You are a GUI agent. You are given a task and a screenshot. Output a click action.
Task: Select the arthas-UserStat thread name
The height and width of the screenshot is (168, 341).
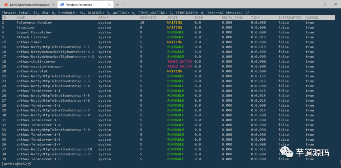[32, 71]
